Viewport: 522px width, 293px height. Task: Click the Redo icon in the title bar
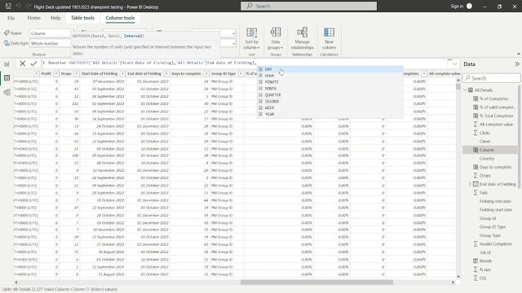29,7
